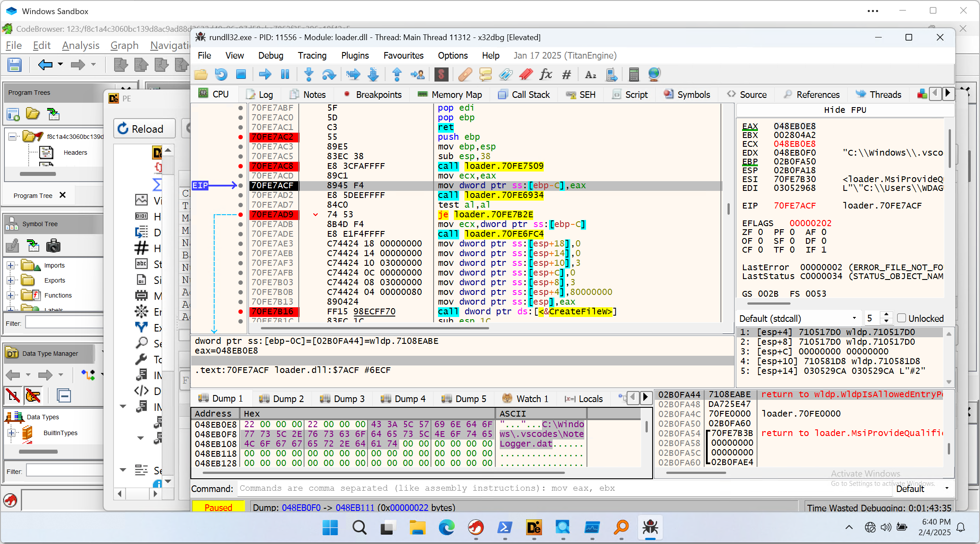This screenshot has width=980, height=544.
Task: Click the Pause execution icon
Action: (285, 75)
